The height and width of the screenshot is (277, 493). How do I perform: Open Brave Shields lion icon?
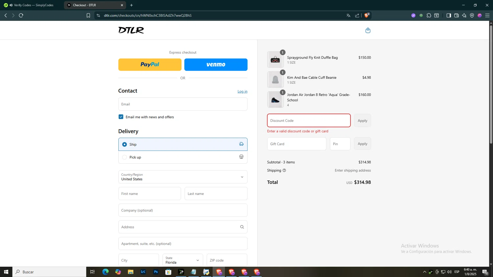click(x=367, y=15)
